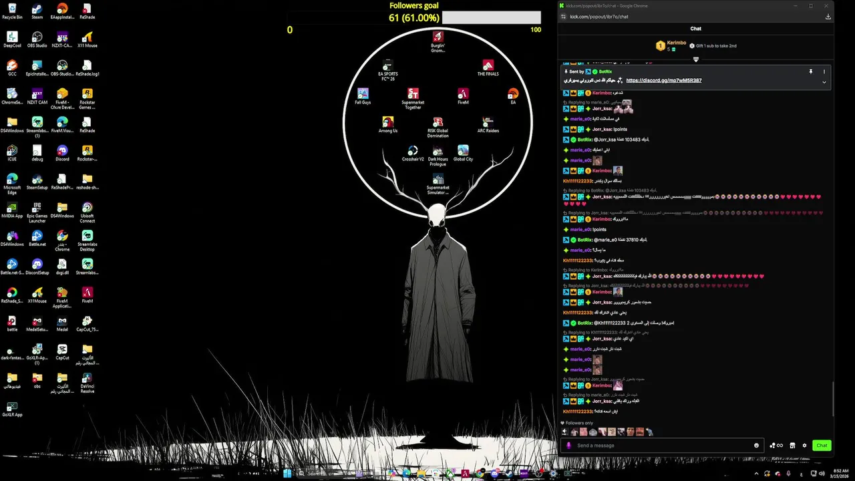Click the Followers goal progress bar
Screen dimensions: 855x481
point(414,17)
